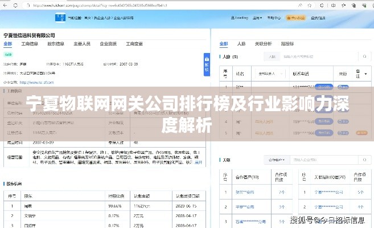The image size is (374, 228).
Task: Click the company name input in 关联 search
Action: click(324, 160)
